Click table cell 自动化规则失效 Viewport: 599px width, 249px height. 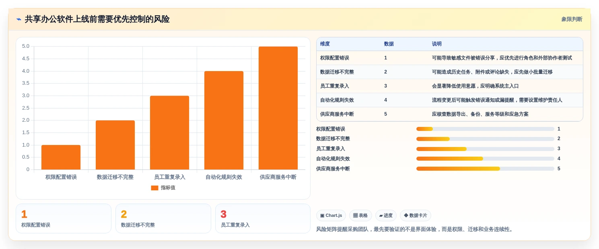click(x=337, y=100)
